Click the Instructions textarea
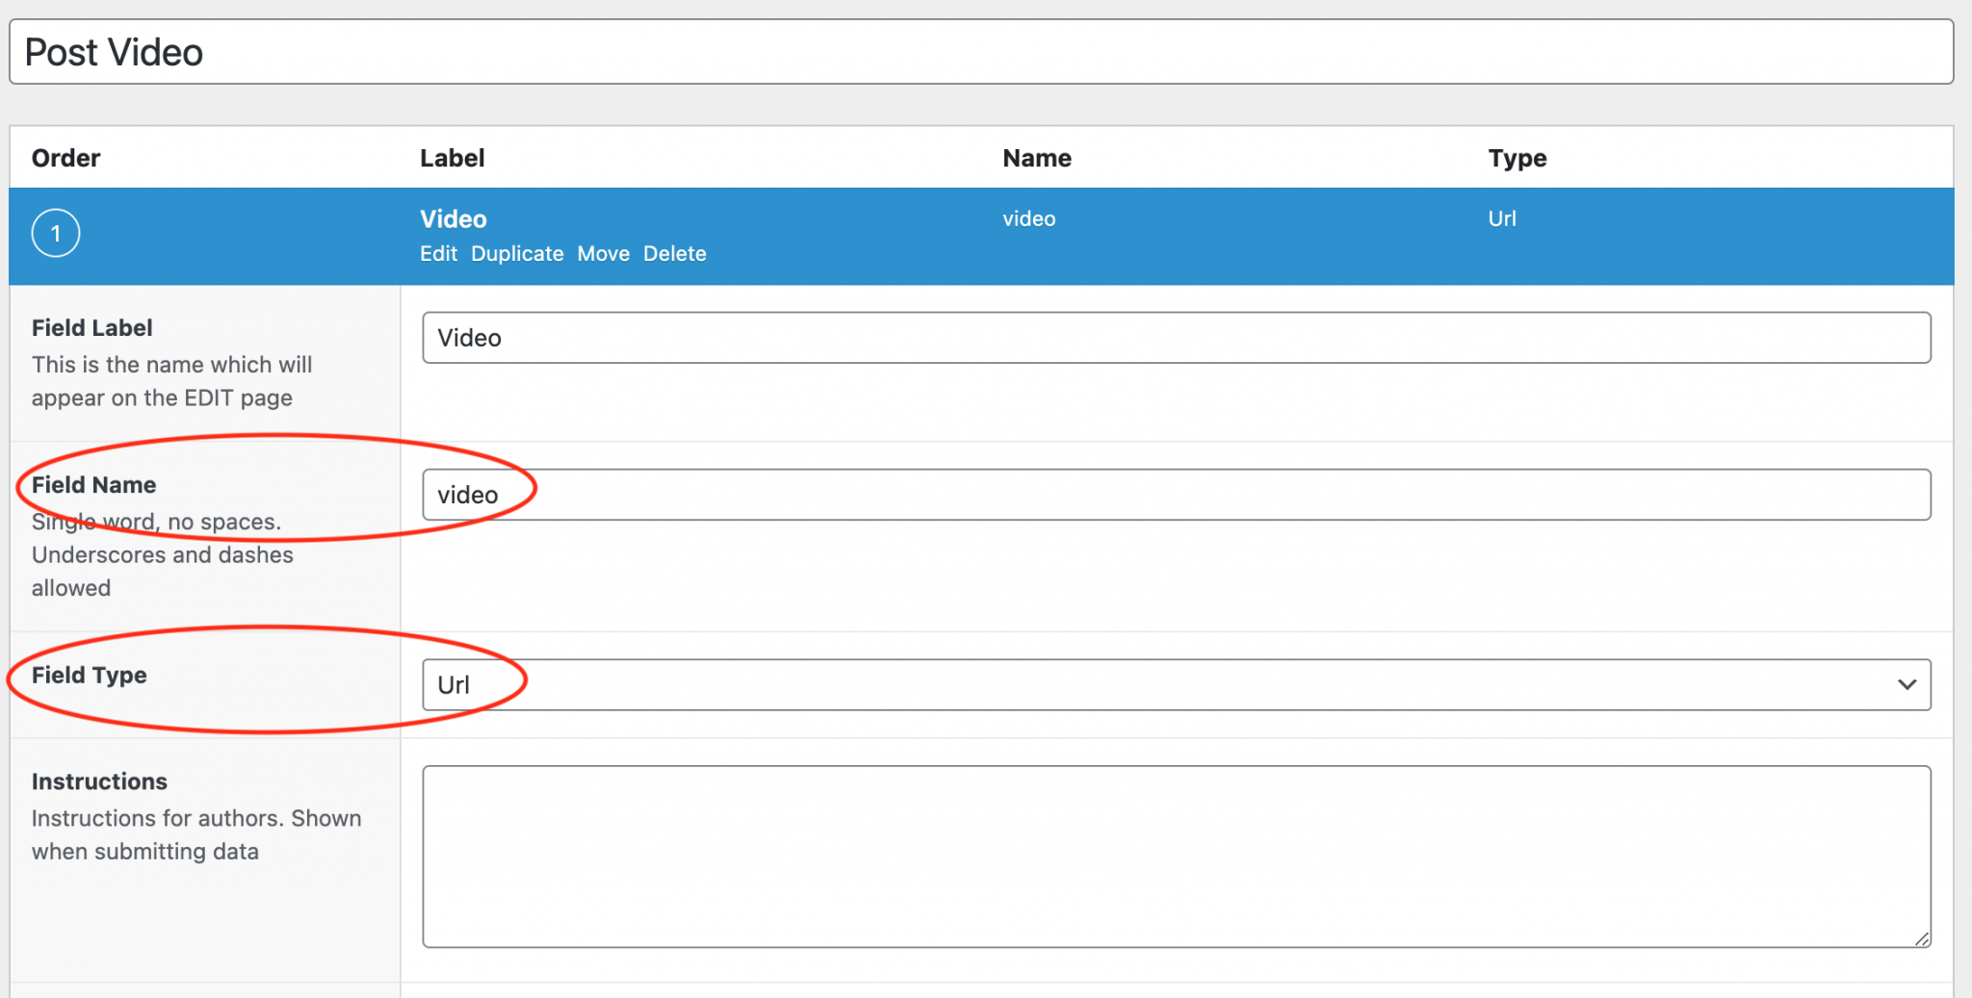Screen dimensions: 1972x998 pyautogui.click(x=1175, y=857)
